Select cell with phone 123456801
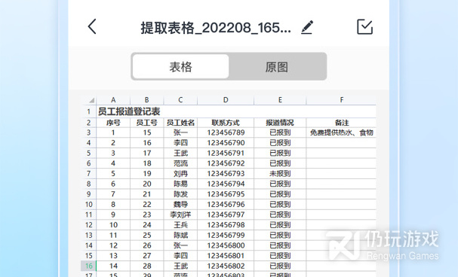458x277 pixels. (226, 256)
